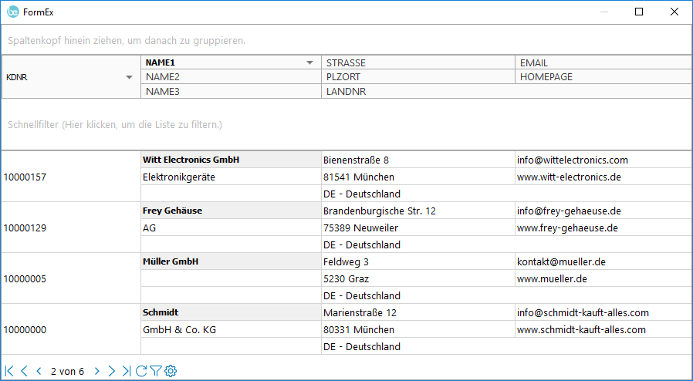The height and width of the screenshot is (381, 693).
Task: Open the settings gear icon
Action: (171, 371)
